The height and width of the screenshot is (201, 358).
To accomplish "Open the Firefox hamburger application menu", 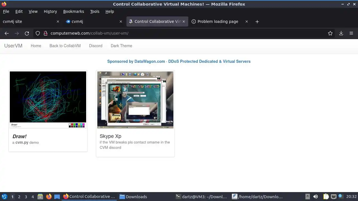I will 351,33.
